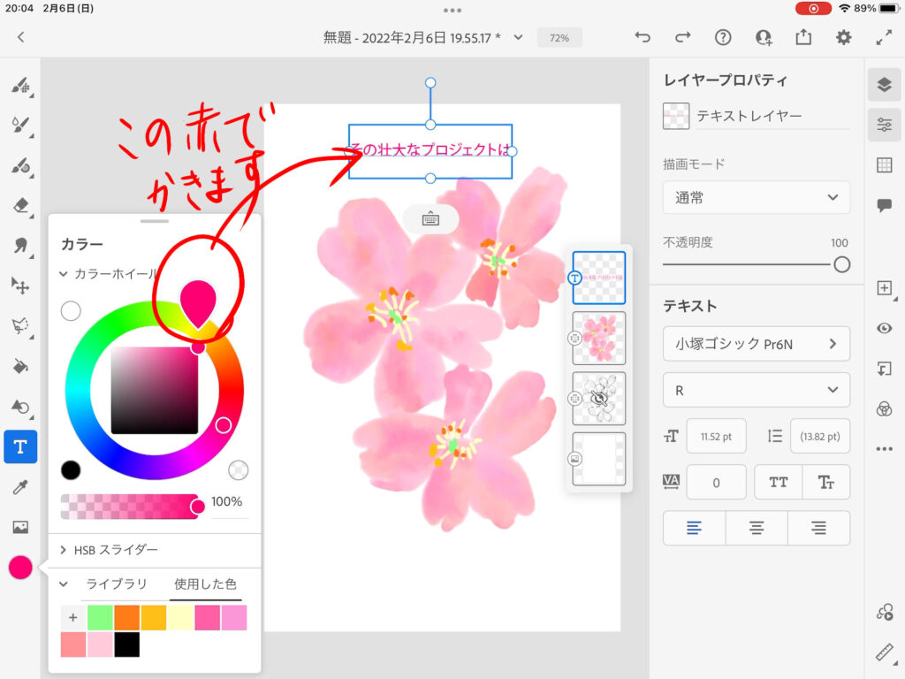
Task: Open the 小塚ゴシック Pr6N font picker
Action: pyautogui.click(x=757, y=343)
